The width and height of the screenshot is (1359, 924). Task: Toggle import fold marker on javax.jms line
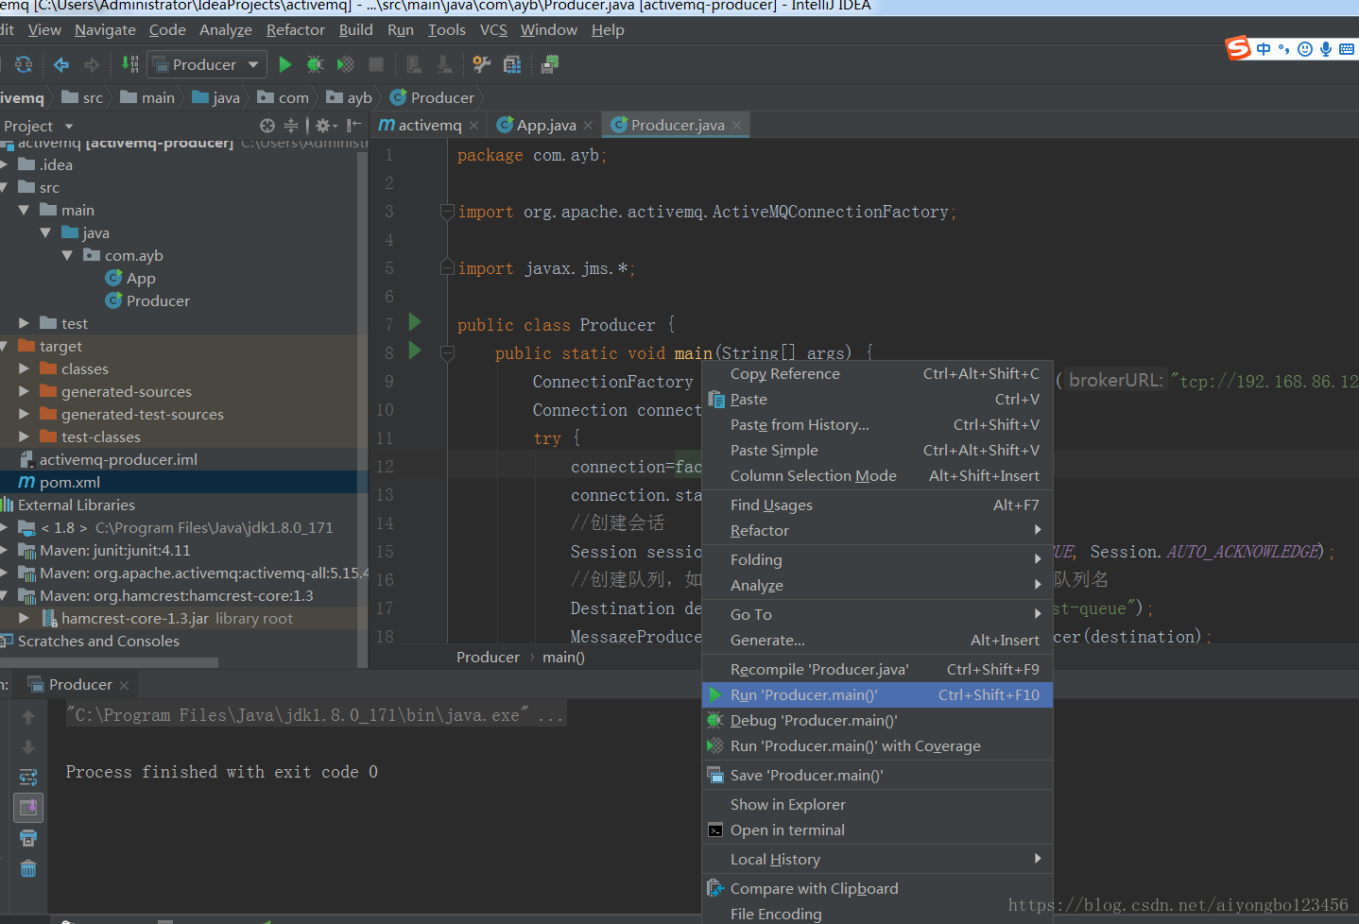coord(448,268)
